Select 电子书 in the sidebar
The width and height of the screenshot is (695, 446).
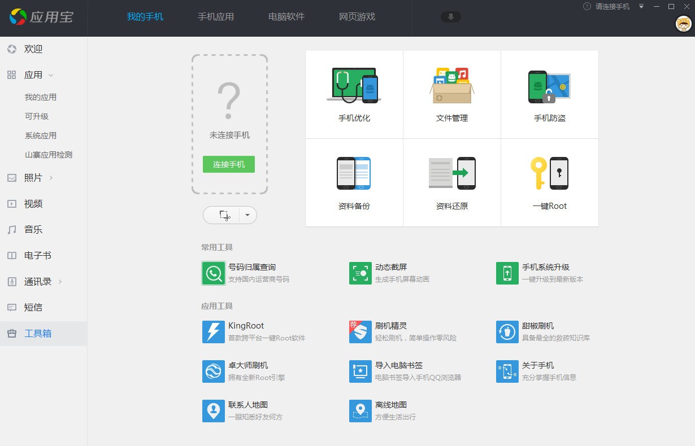(44, 256)
